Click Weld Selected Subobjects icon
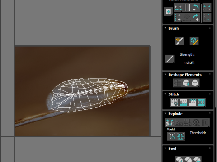The height and width of the screenshot is (162, 217). [180, 136]
